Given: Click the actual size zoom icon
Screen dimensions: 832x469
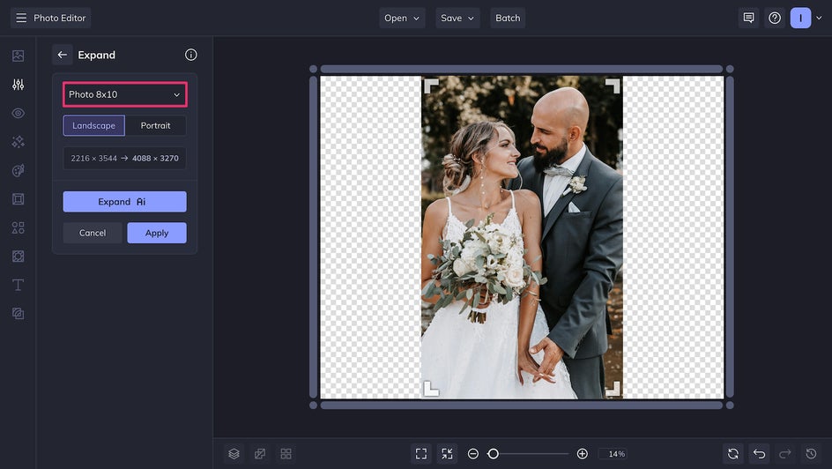Looking at the screenshot, I should coord(448,454).
